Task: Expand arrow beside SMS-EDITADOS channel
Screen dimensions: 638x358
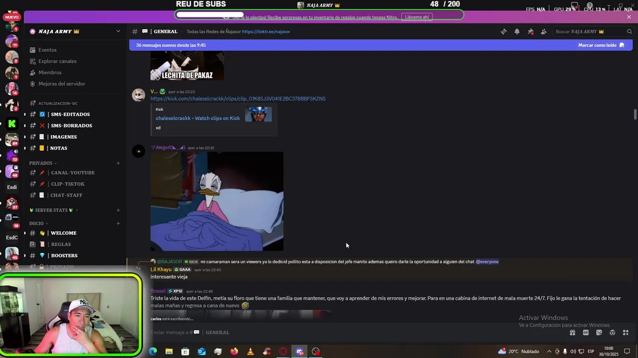Action: (25, 114)
